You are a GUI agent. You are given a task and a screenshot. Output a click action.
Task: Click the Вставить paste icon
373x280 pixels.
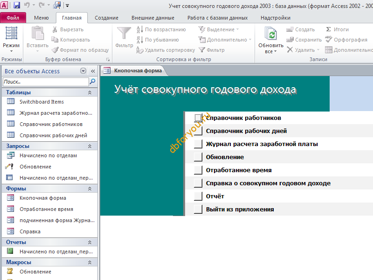[x=38, y=33]
